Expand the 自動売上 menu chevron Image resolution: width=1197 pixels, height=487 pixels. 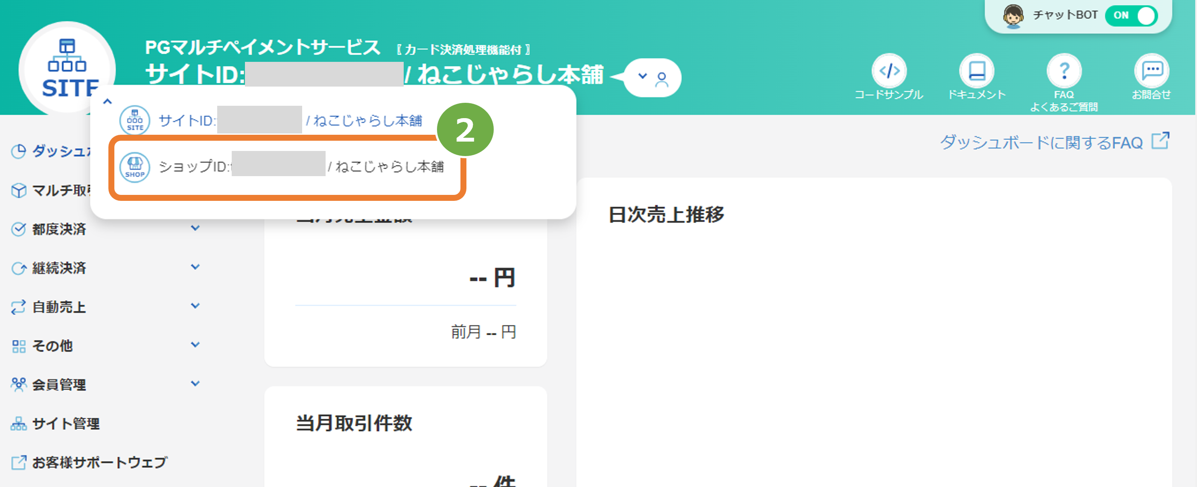[195, 306]
